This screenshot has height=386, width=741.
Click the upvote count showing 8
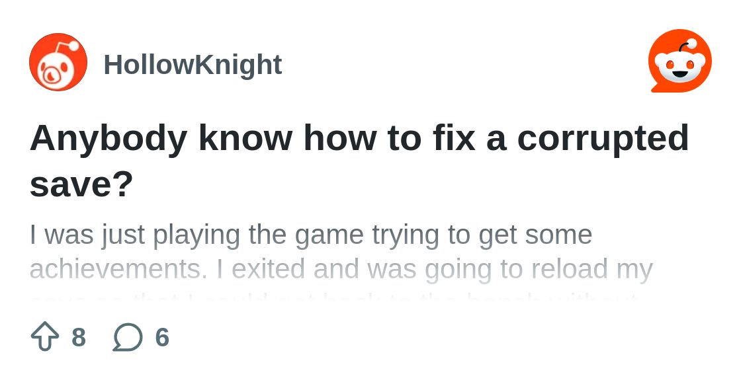(79, 337)
